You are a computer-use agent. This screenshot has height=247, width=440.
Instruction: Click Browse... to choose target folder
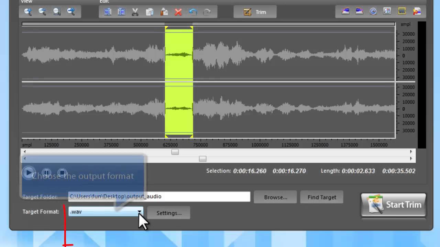275,197
